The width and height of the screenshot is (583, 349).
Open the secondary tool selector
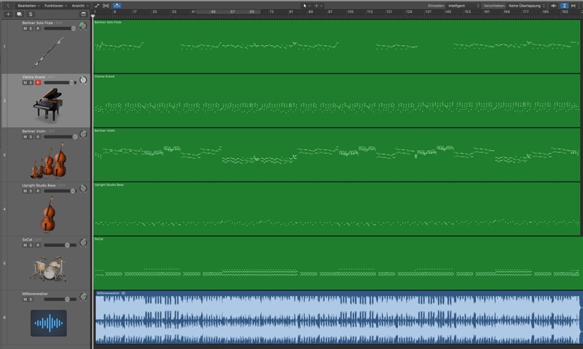pyautogui.click(x=318, y=6)
